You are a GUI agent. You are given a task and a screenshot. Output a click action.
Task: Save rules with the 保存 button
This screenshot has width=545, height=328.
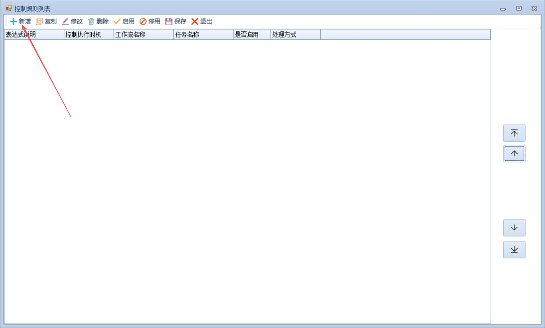pyautogui.click(x=176, y=21)
